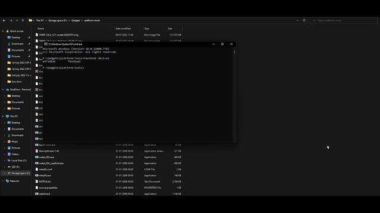
Task: Focus the Search platform-tools box
Action: (344, 21)
